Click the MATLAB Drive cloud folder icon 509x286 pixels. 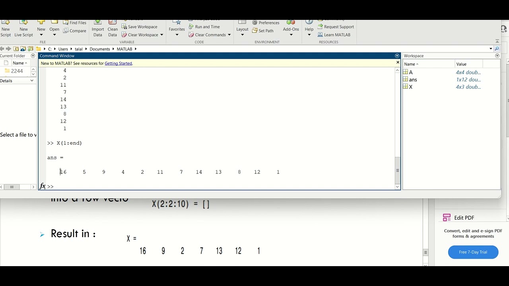coord(23,49)
